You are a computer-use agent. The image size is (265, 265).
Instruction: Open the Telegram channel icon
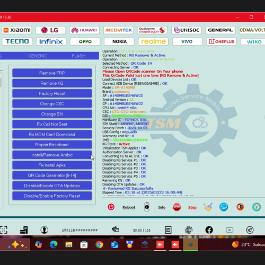(250, 230)
